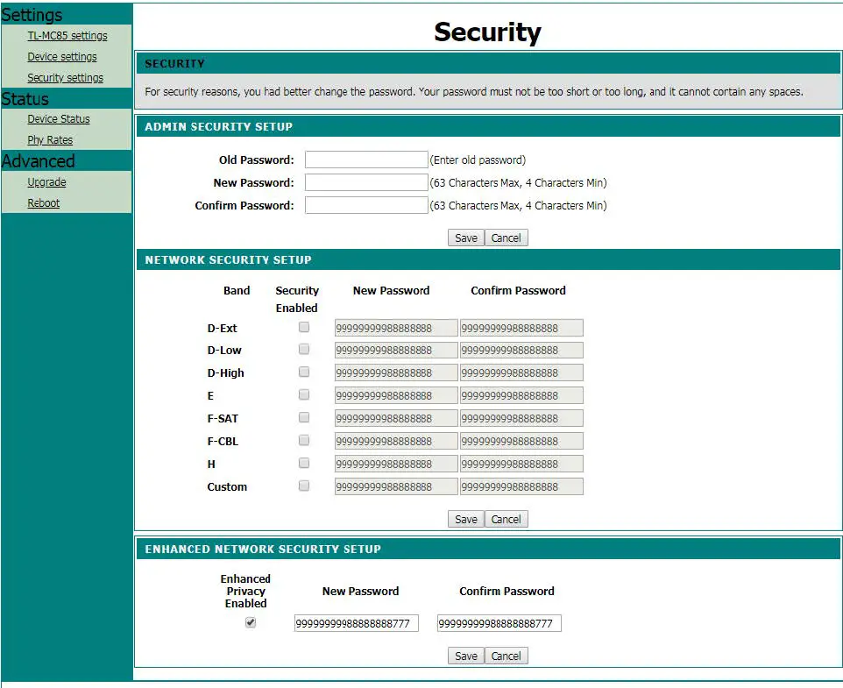Click the Status sidebar heading

[x=25, y=99]
